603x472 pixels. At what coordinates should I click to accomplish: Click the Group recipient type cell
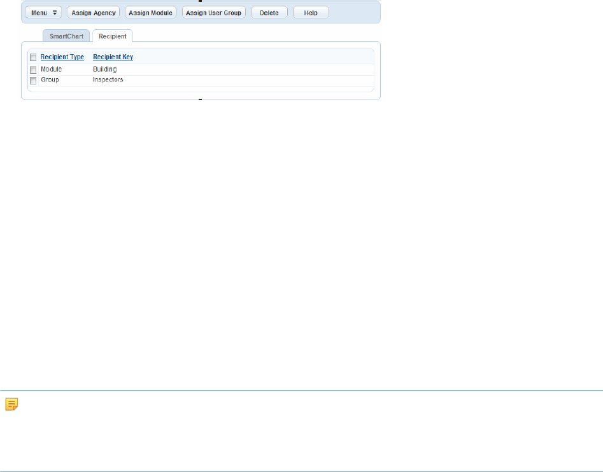click(50, 80)
